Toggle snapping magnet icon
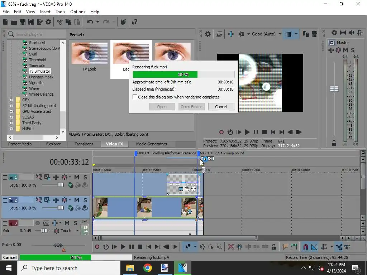Screen dimensions: 367x275 coord(306,247)
